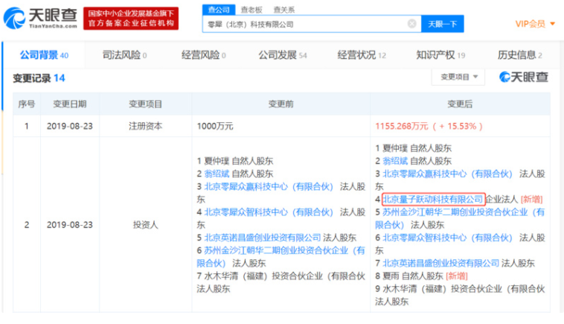This screenshot has width=564, height=324.
Task: Open the 司法风险 tab
Action: click(x=124, y=55)
